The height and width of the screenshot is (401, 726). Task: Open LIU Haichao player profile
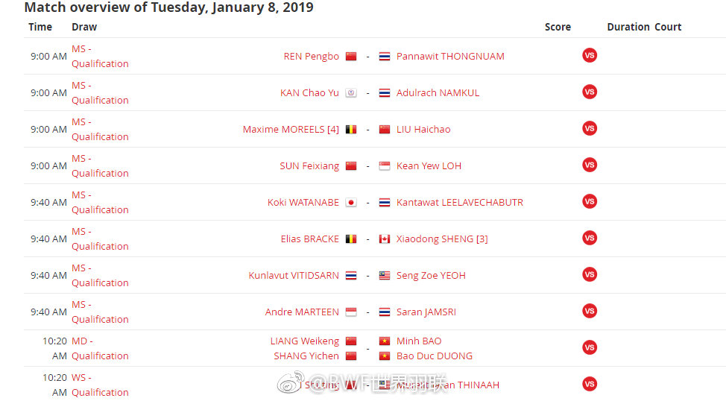(x=423, y=130)
